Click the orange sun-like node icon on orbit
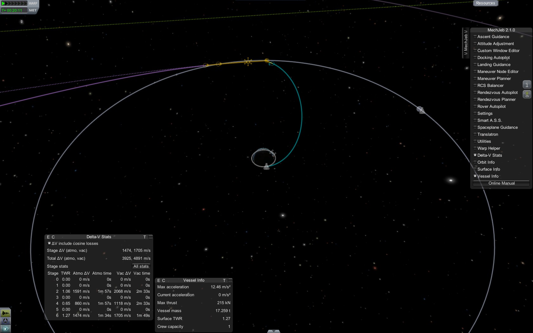Screen dimensions: 533x333 (248, 62)
